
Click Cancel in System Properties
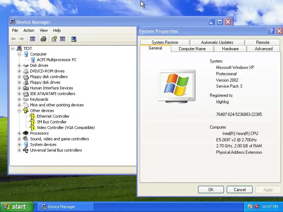click(x=240, y=190)
